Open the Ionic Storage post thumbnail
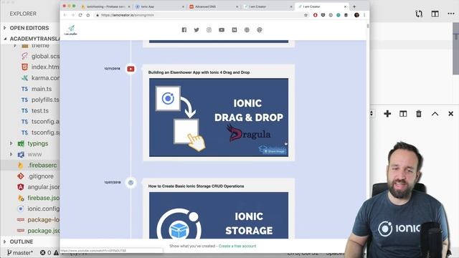 click(219, 215)
